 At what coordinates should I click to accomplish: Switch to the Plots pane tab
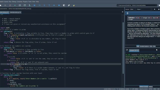tap(151, 46)
